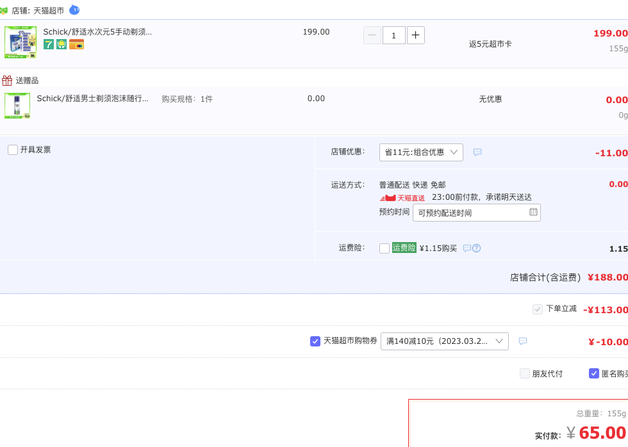Toggle the 下单立减 checkbox
Screen dimensions: 628x447
click(538, 309)
